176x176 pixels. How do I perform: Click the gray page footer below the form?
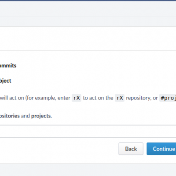pos(88,170)
